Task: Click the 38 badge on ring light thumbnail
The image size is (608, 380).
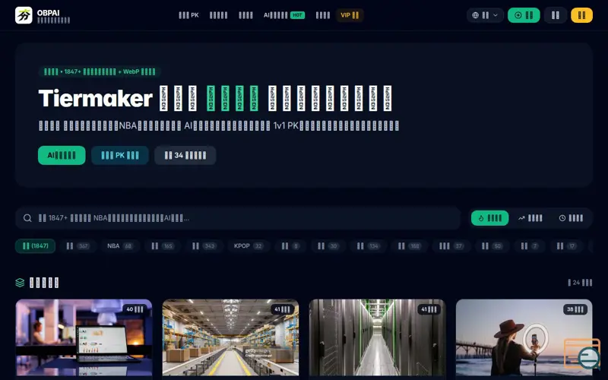Action: 575,309
